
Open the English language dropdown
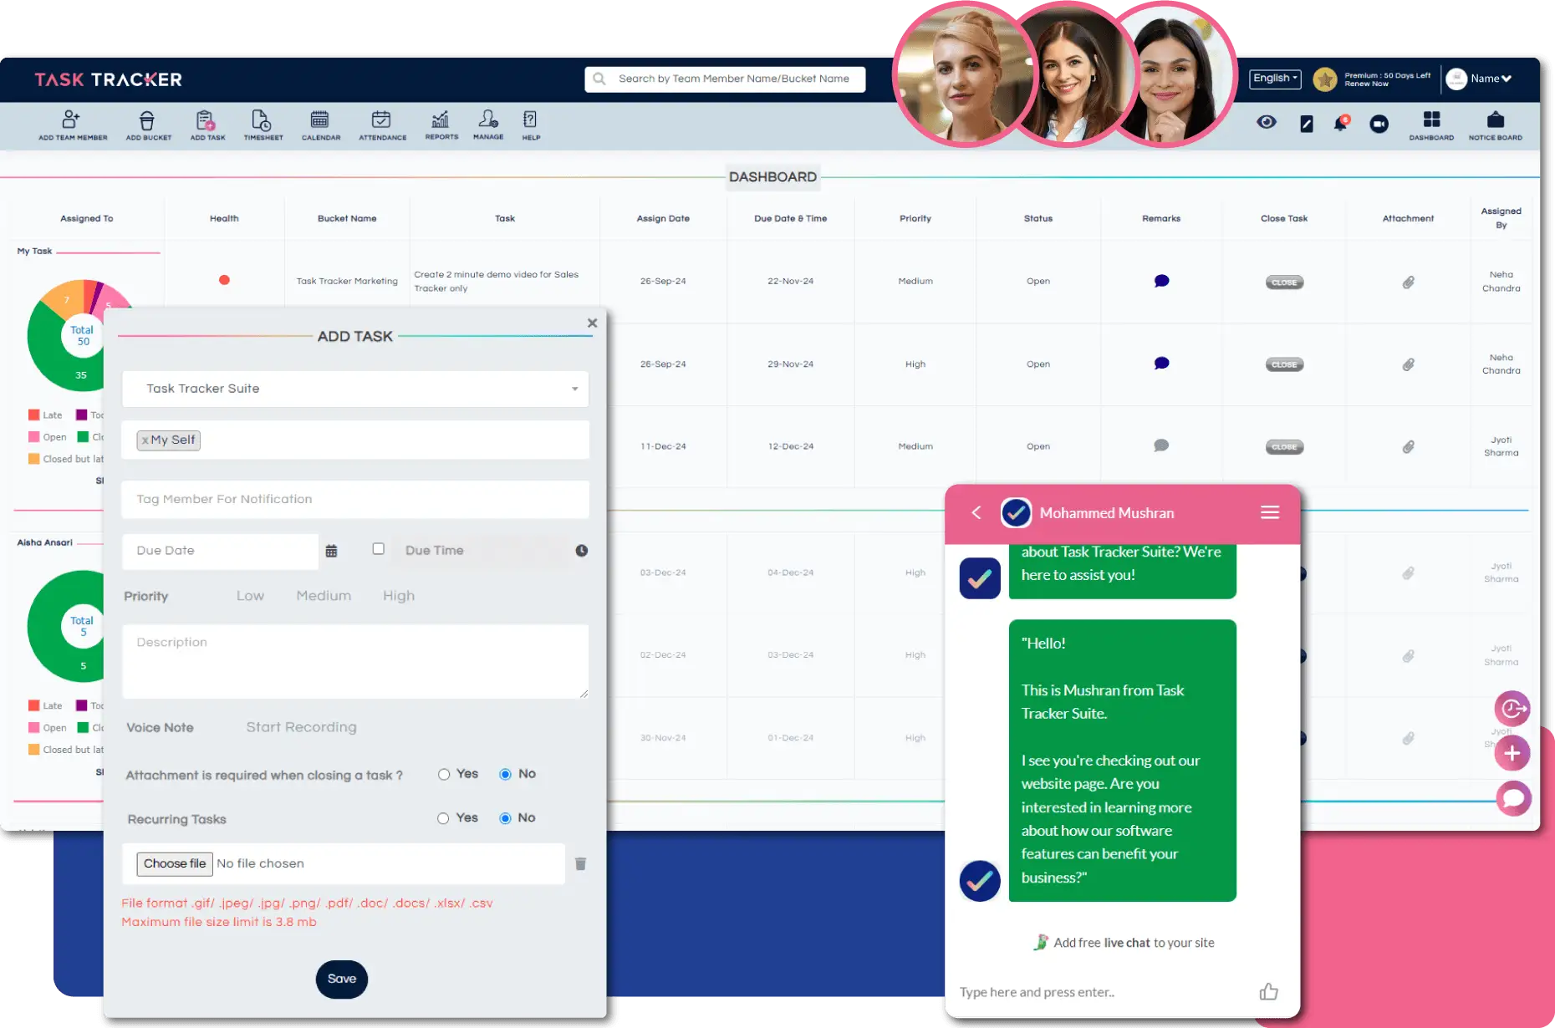(x=1275, y=79)
